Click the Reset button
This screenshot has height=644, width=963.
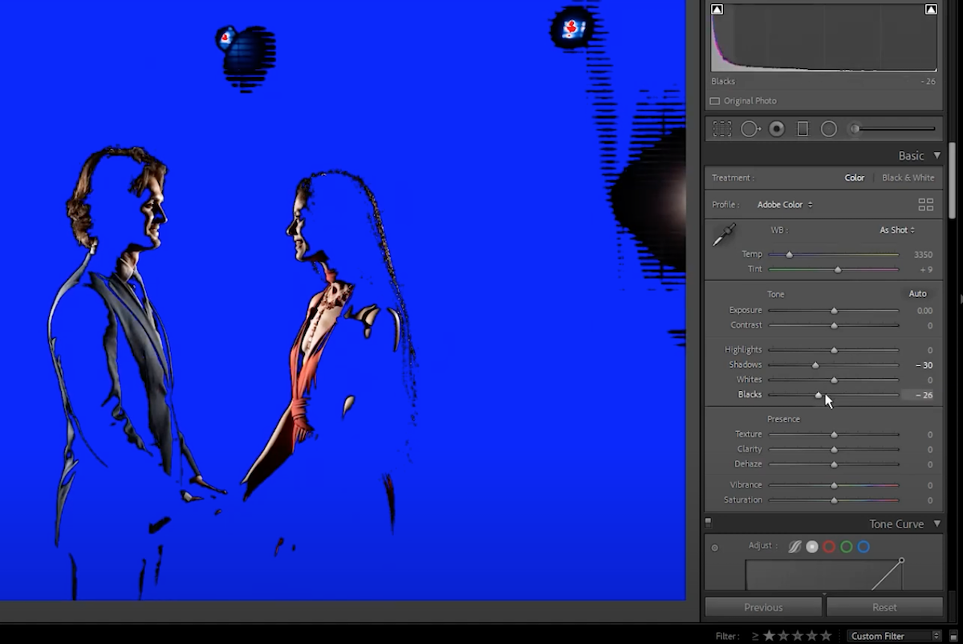point(884,607)
